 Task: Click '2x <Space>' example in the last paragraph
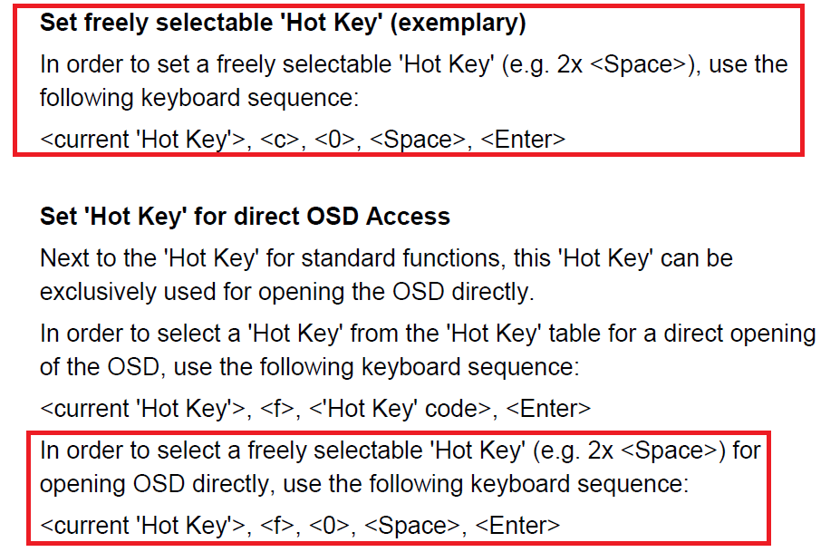(652, 450)
